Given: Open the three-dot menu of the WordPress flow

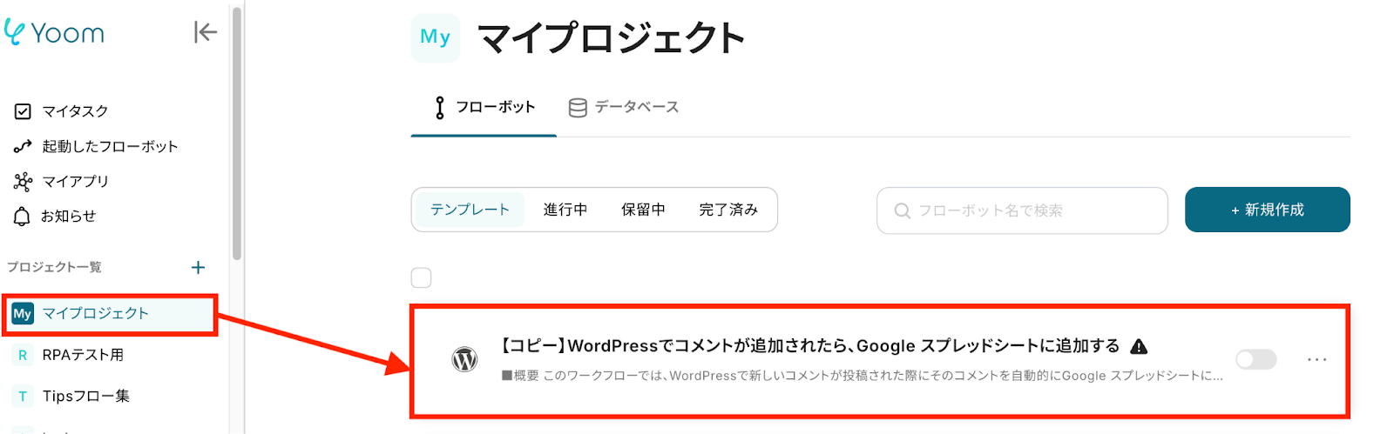Looking at the screenshot, I should click(x=1316, y=359).
